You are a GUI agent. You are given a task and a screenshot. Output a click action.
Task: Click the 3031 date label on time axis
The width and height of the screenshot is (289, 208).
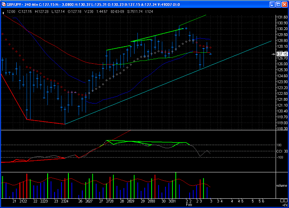pos(172,201)
